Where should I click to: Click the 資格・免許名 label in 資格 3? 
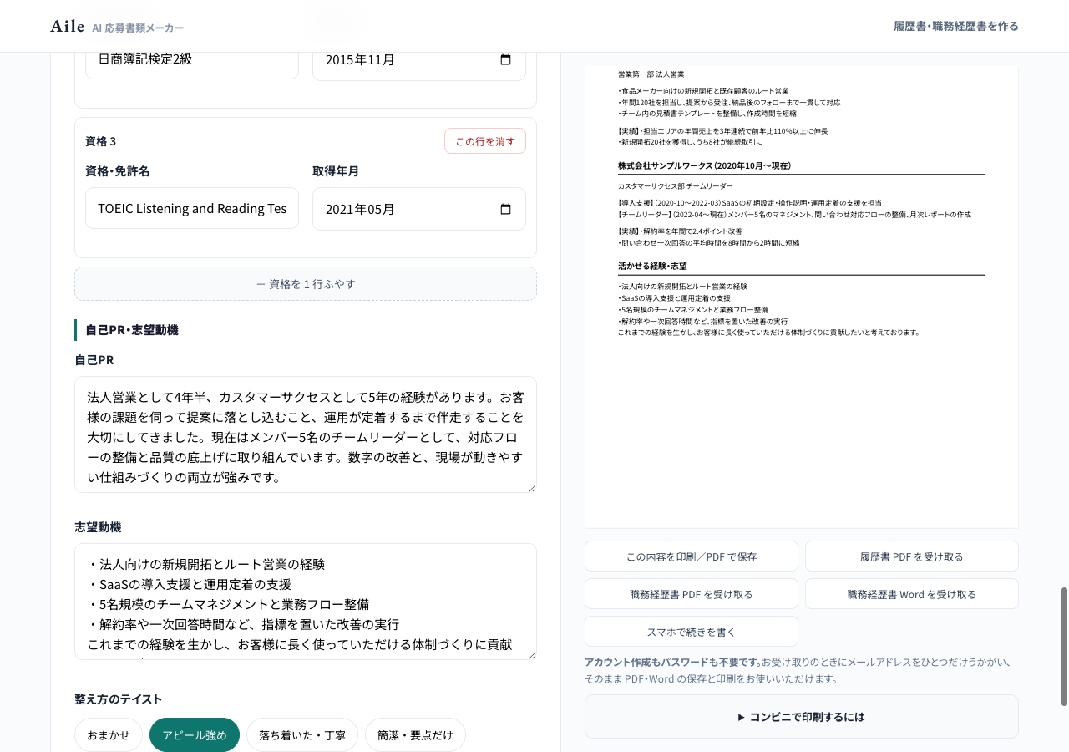click(118, 171)
